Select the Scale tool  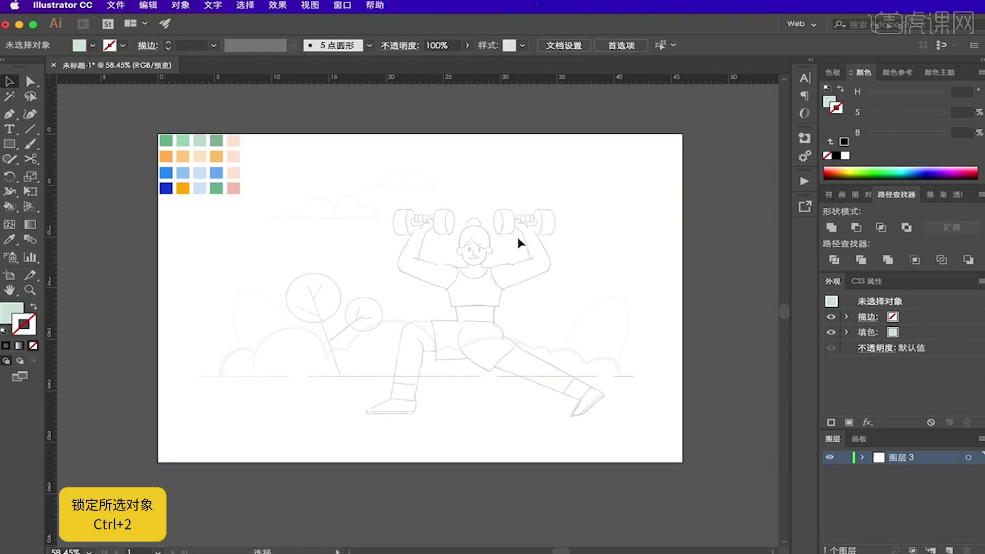[30, 176]
